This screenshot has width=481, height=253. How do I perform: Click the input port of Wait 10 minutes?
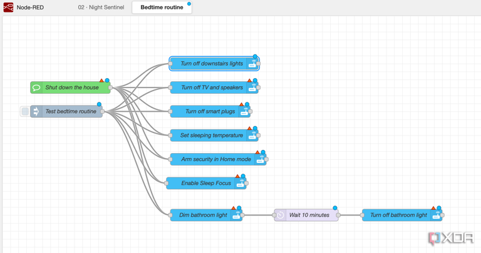tap(274, 215)
